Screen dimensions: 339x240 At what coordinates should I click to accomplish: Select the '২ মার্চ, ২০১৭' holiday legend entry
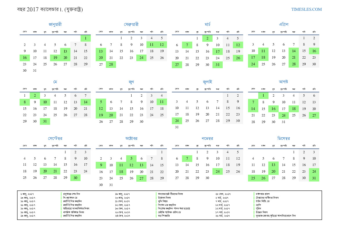coord(222,197)
